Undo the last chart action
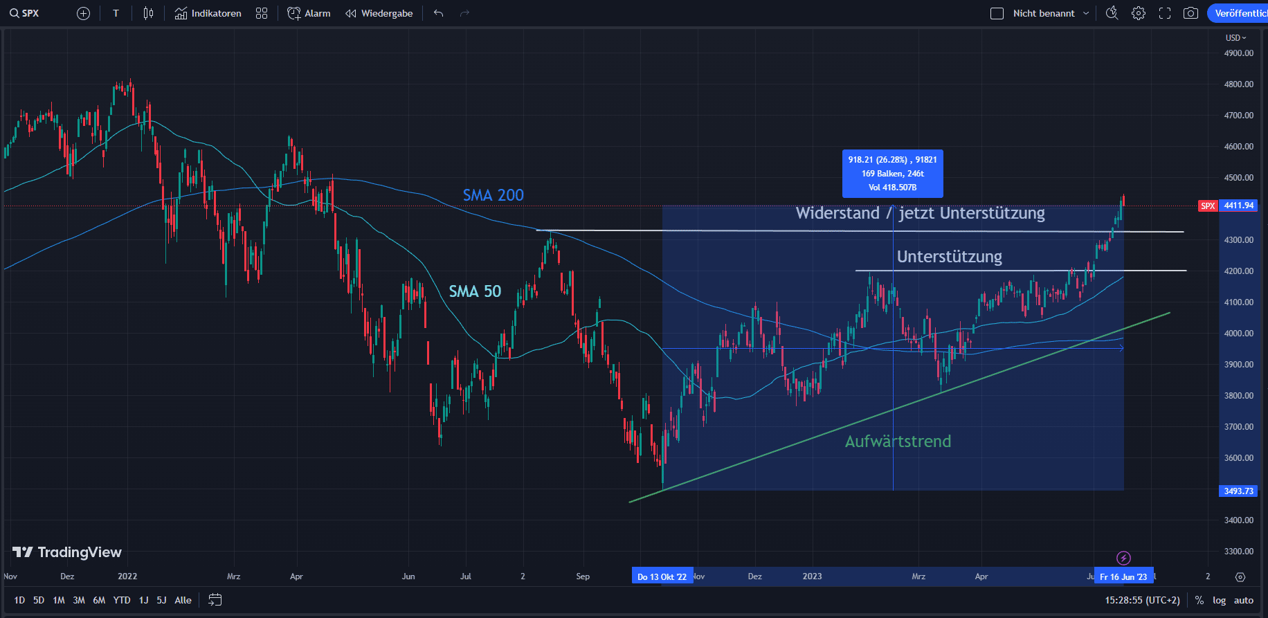The width and height of the screenshot is (1268, 618). click(438, 13)
